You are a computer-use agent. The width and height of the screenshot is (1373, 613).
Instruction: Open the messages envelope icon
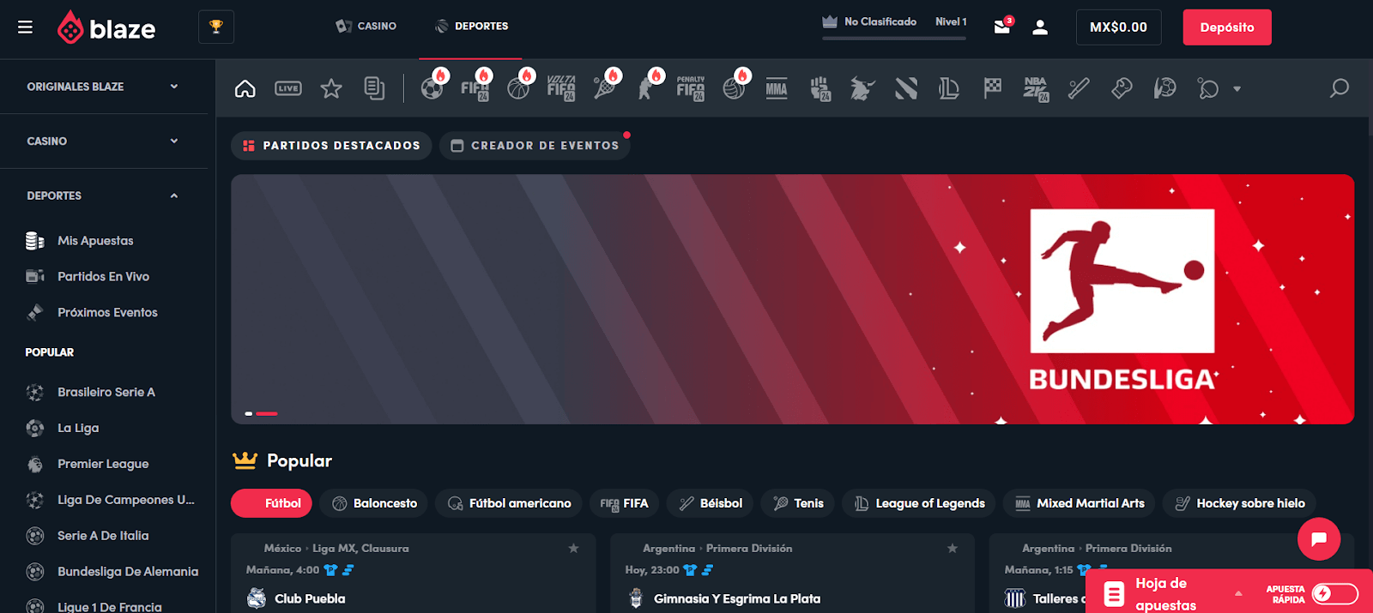pyautogui.click(x=1001, y=27)
